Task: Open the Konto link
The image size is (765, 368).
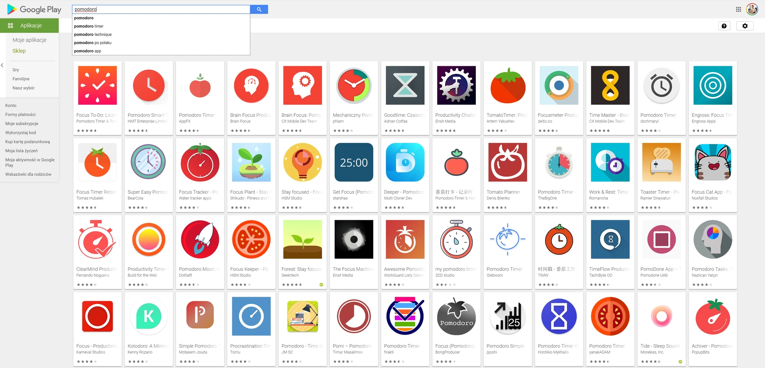Action: tap(11, 105)
